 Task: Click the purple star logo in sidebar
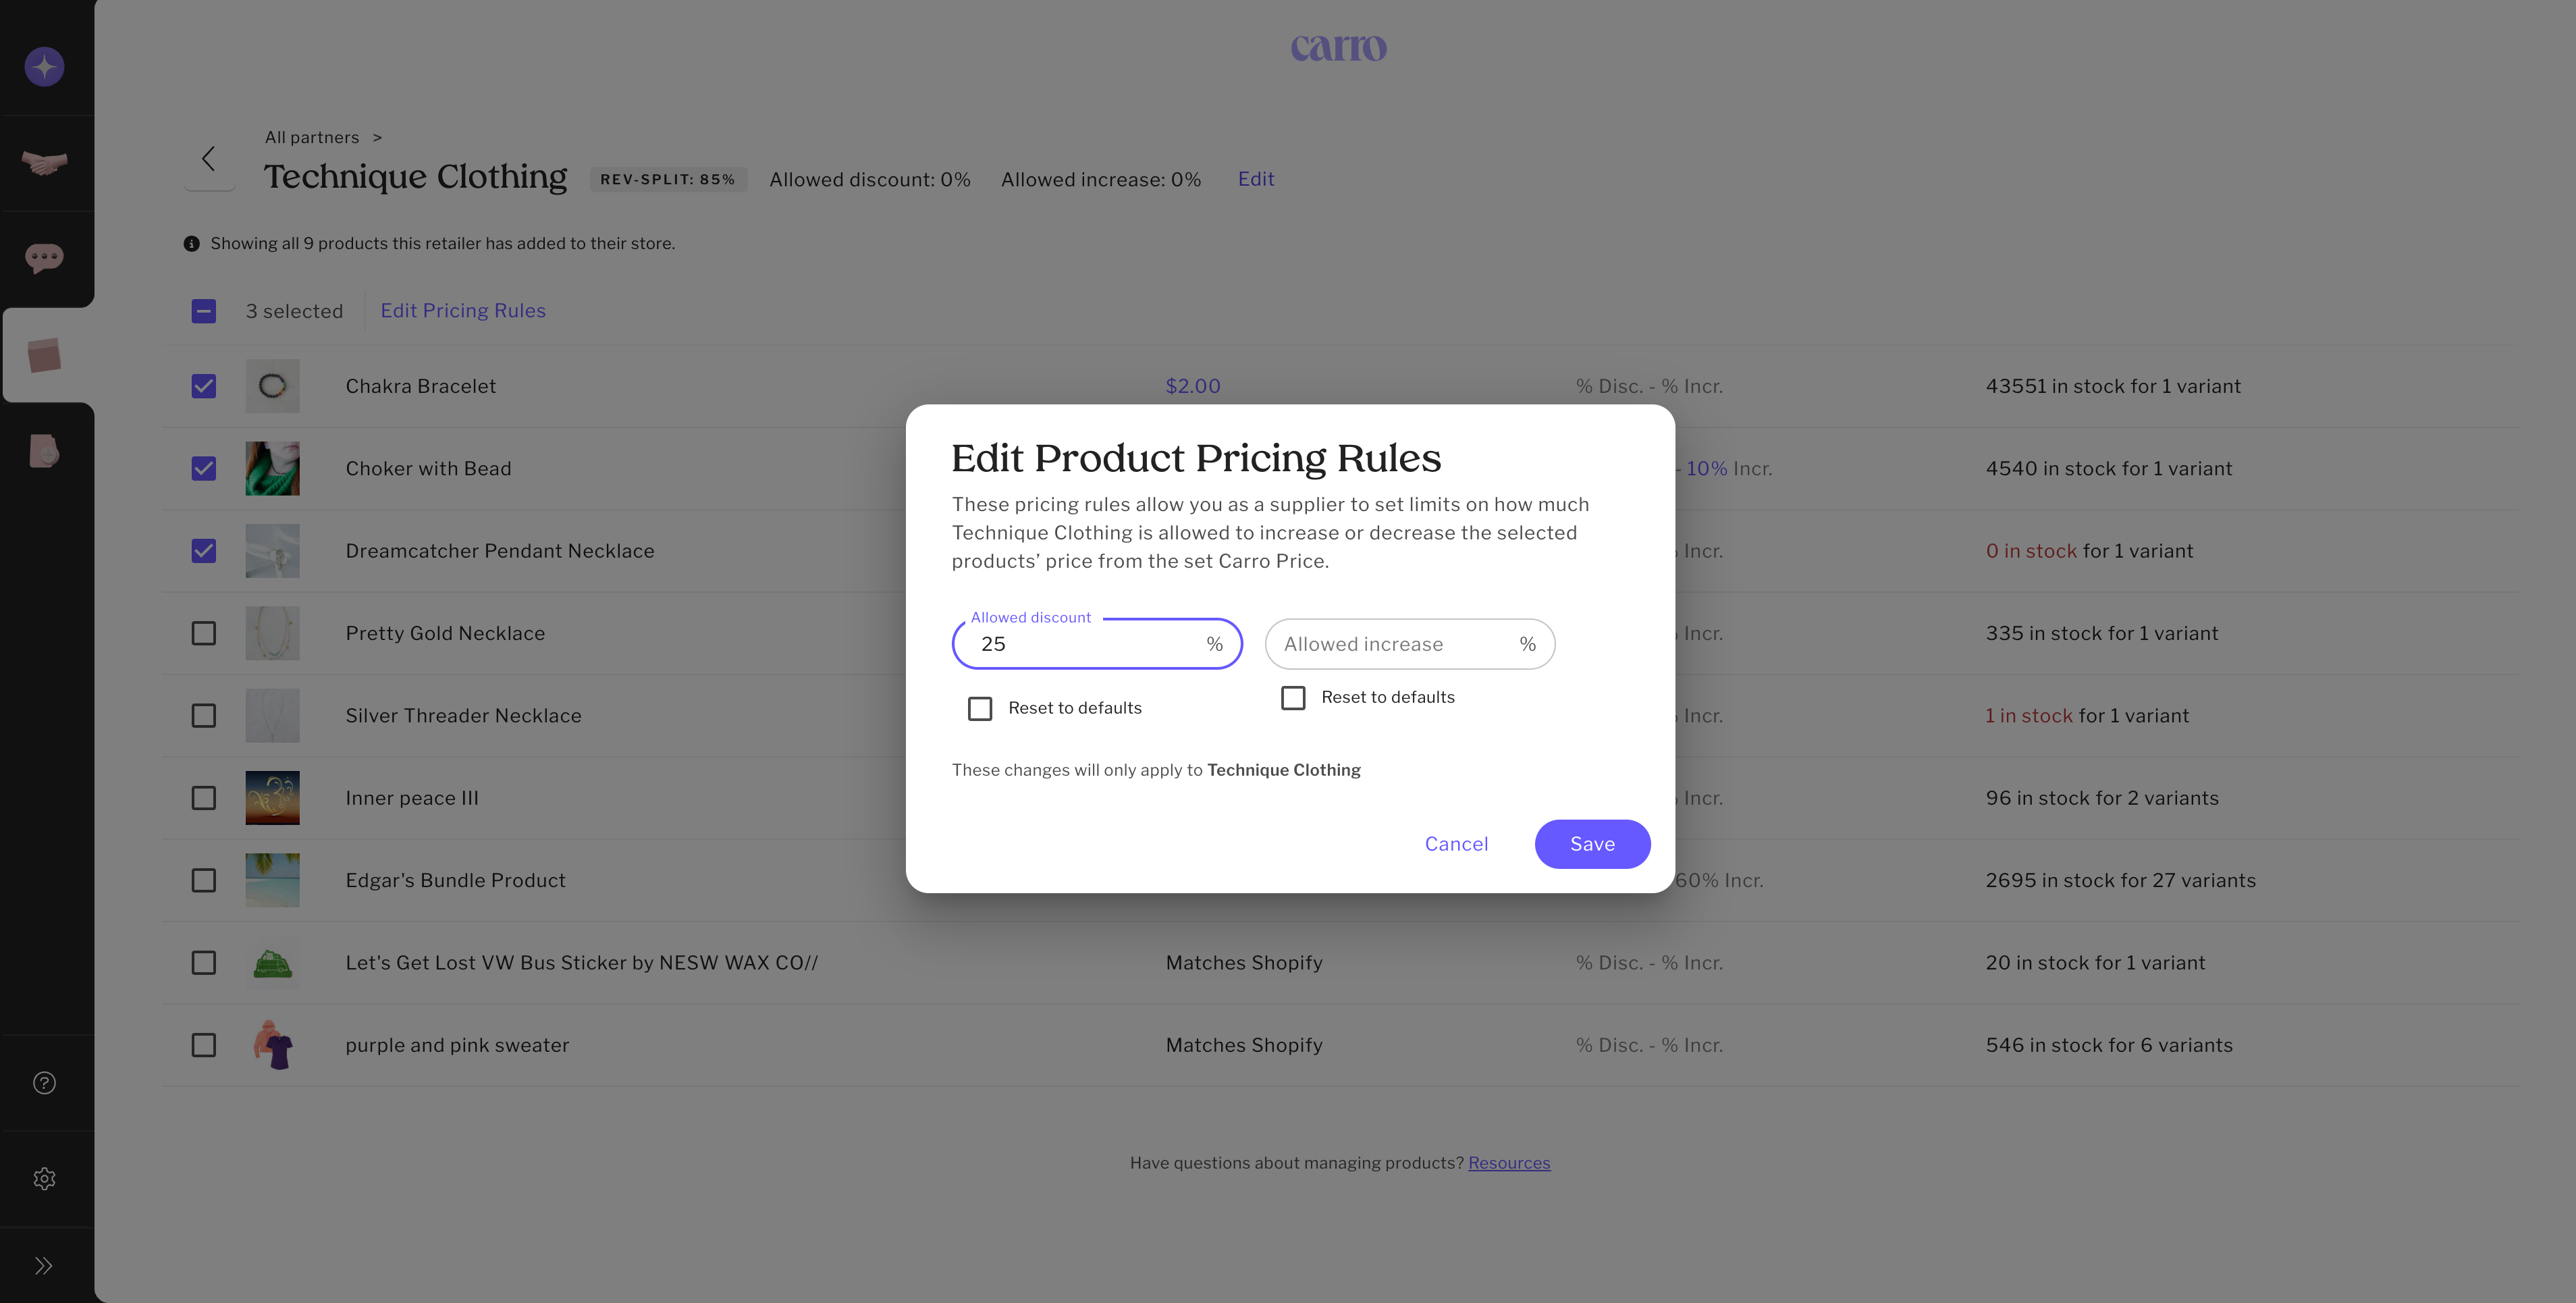point(44,67)
